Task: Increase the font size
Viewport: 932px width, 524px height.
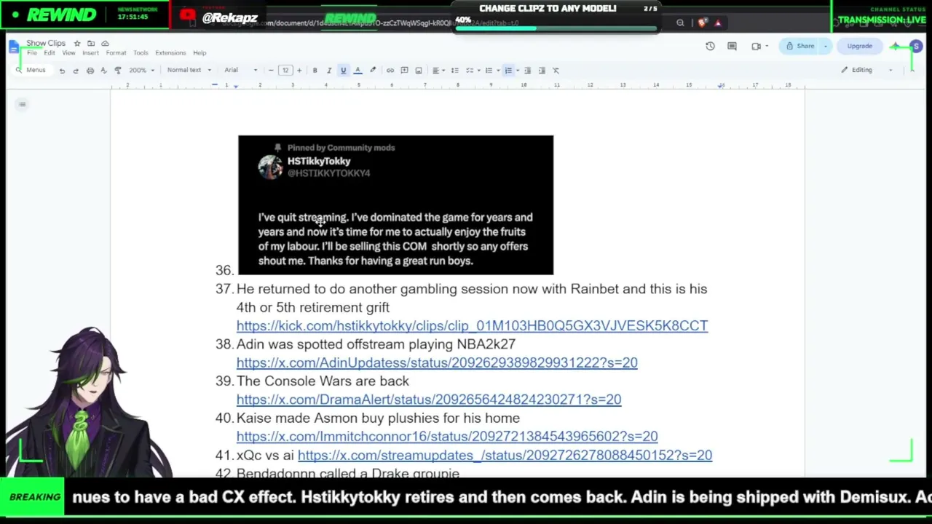Action: click(x=299, y=71)
